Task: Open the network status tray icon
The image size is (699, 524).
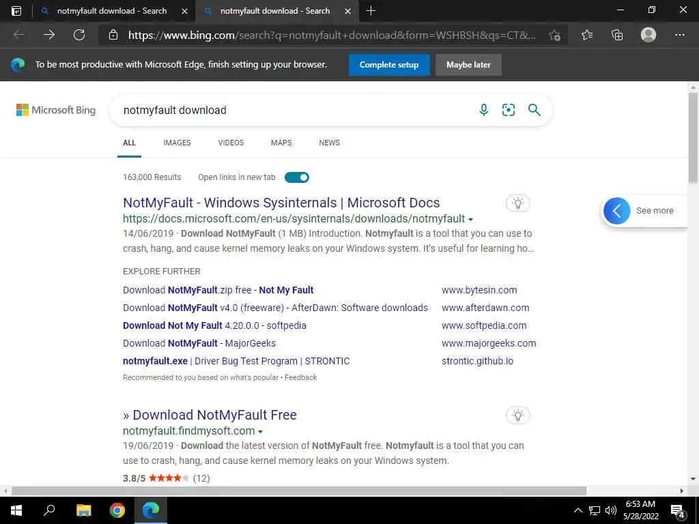Action: pyautogui.click(x=595, y=510)
